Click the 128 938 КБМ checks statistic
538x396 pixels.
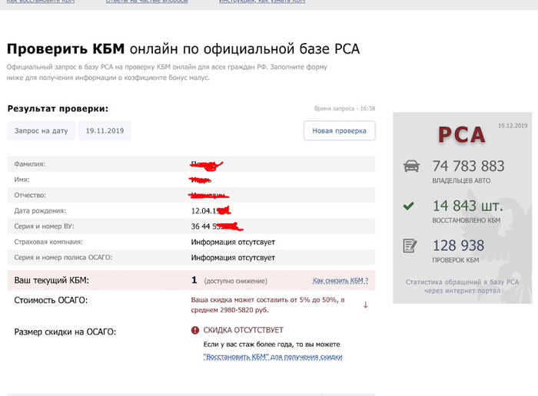click(x=458, y=246)
